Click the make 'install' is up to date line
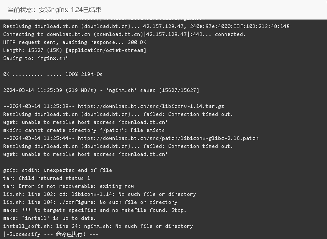The width and height of the screenshot is (327, 239). pos(50,218)
